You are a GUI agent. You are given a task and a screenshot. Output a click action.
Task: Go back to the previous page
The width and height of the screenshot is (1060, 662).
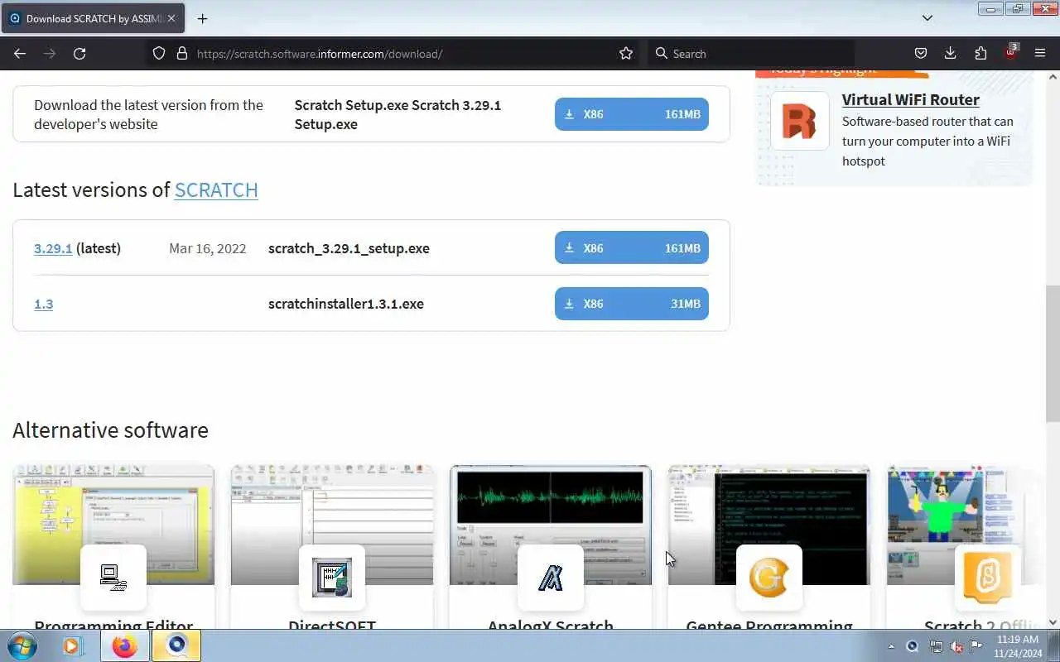(20, 53)
